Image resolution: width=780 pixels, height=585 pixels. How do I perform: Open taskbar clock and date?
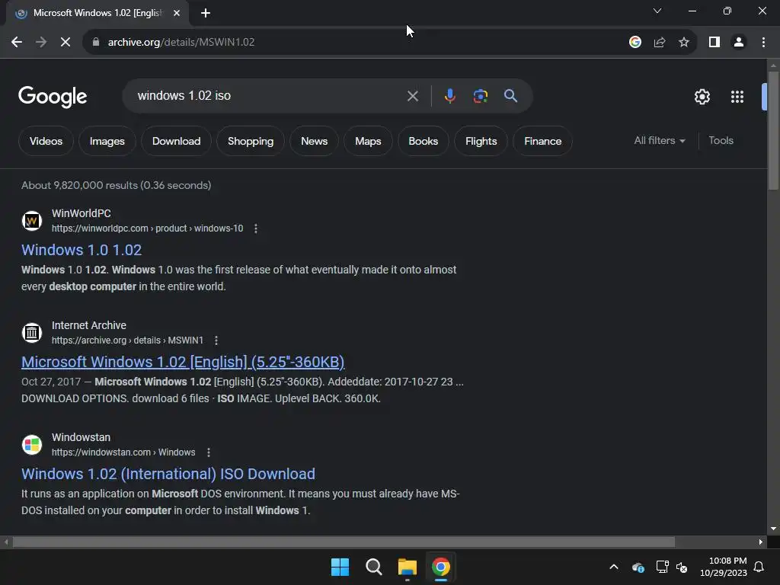pos(724,567)
